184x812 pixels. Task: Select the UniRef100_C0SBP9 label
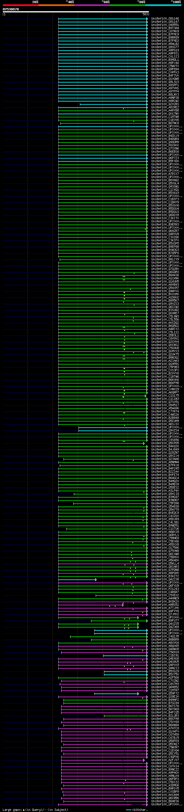165,792
